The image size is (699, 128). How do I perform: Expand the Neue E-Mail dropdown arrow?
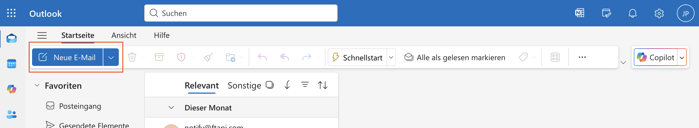click(111, 57)
